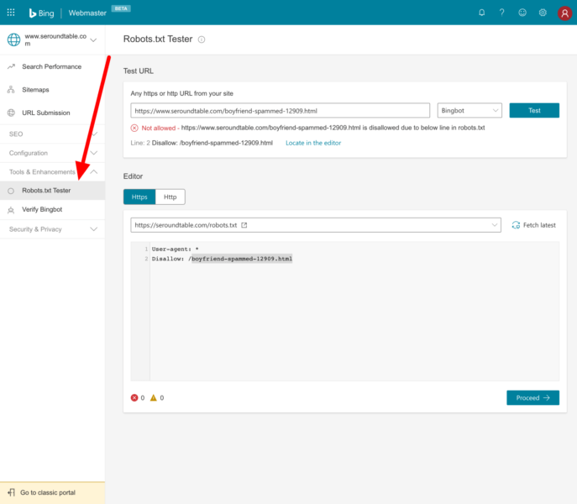
Task: Click the Test URL input field
Action: pyautogui.click(x=280, y=110)
